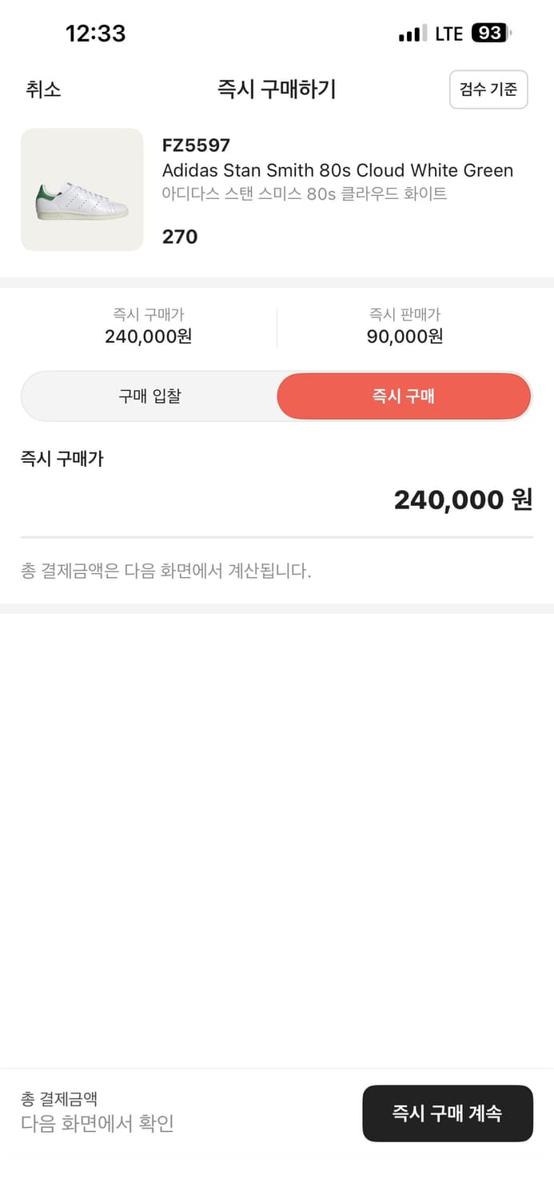Tap the 240,000 원 price input field

pos(461,499)
